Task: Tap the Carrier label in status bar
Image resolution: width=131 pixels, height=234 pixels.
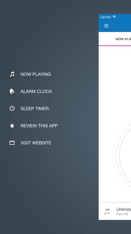Action: coord(106,17)
